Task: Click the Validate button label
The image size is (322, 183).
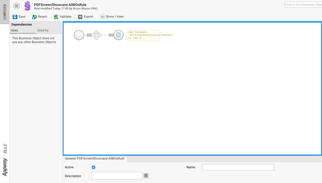Action: point(66,17)
